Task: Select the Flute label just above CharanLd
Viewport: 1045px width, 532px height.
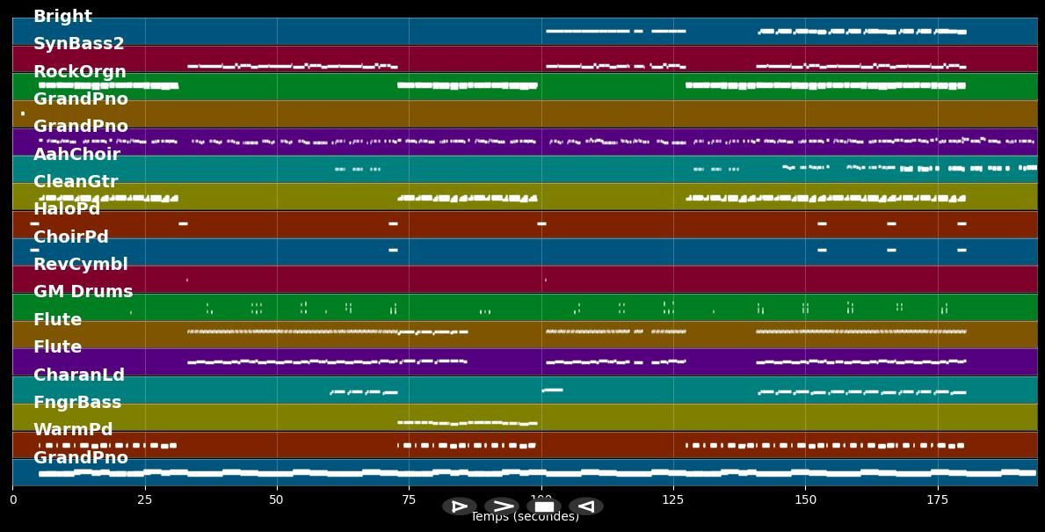Action: point(57,346)
